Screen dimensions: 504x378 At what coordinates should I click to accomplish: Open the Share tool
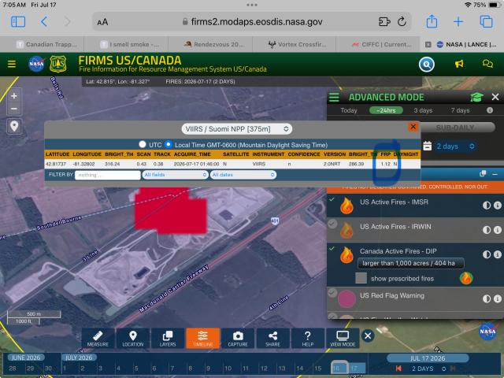(272, 338)
